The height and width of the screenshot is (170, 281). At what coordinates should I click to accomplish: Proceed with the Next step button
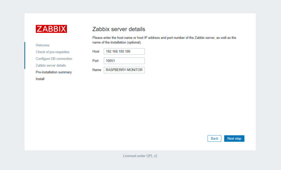[234, 138]
